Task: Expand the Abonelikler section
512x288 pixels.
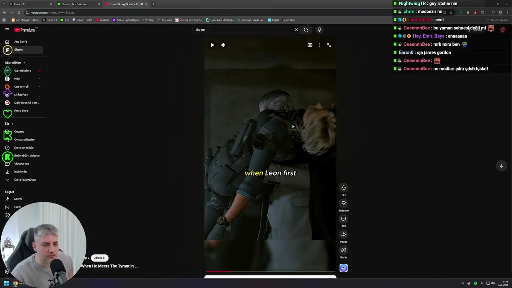Action: click(15, 63)
